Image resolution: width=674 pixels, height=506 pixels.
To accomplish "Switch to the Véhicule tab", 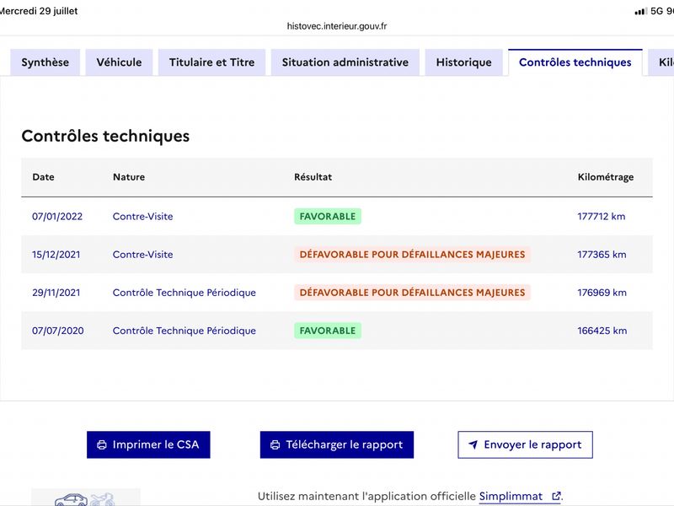I will pos(119,62).
